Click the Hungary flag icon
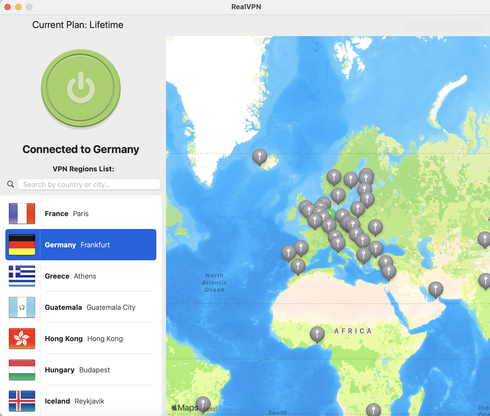This screenshot has width=490, height=416. tap(22, 370)
